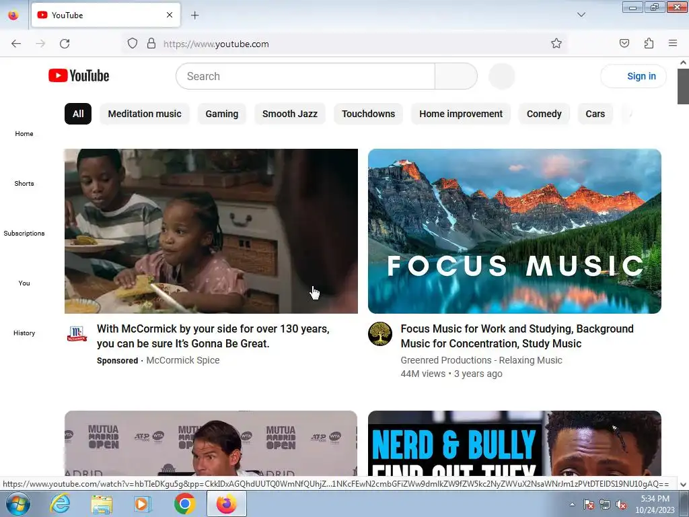This screenshot has height=517, width=689.
Task: Close the YouTube tab
Action: (x=170, y=15)
